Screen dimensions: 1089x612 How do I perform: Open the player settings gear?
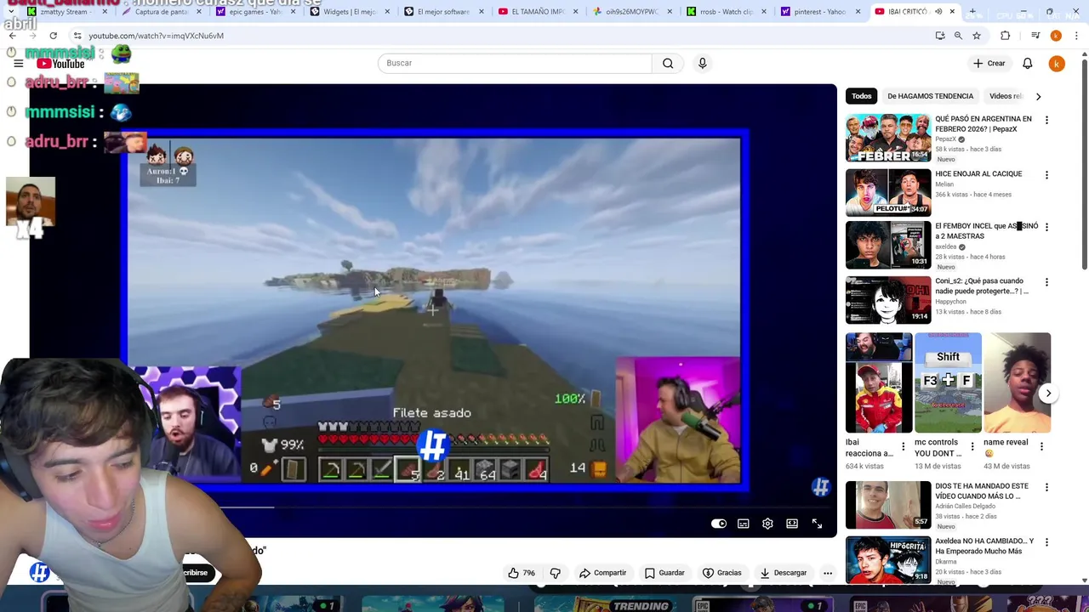pyautogui.click(x=767, y=524)
